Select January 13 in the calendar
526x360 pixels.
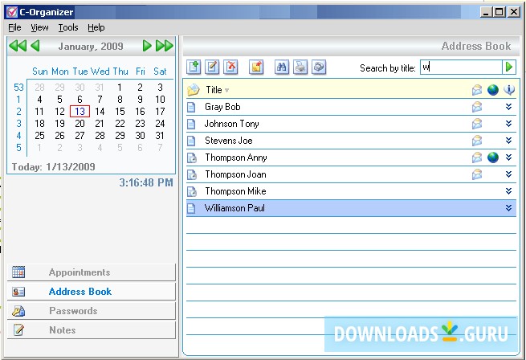click(80, 112)
